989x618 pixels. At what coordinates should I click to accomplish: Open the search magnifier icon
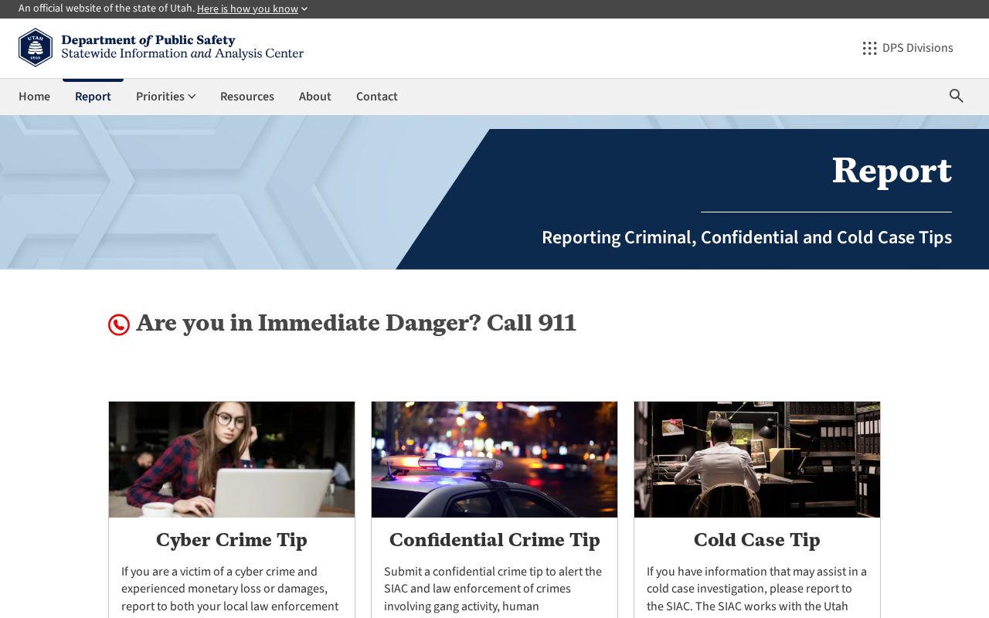pyautogui.click(x=957, y=96)
